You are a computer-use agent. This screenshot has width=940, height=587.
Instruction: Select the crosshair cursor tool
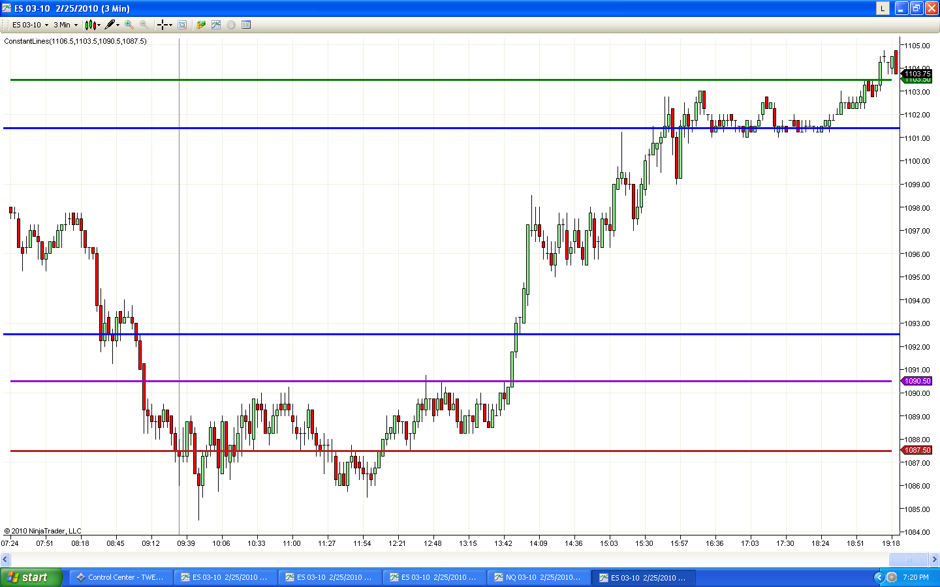pos(162,25)
